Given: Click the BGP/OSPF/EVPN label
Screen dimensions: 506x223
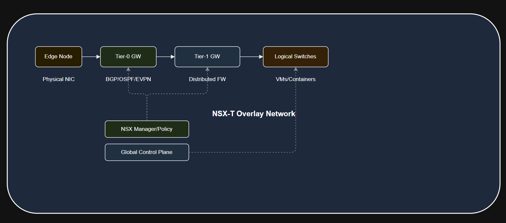Looking at the screenshot, I should (x=128, y=79).
